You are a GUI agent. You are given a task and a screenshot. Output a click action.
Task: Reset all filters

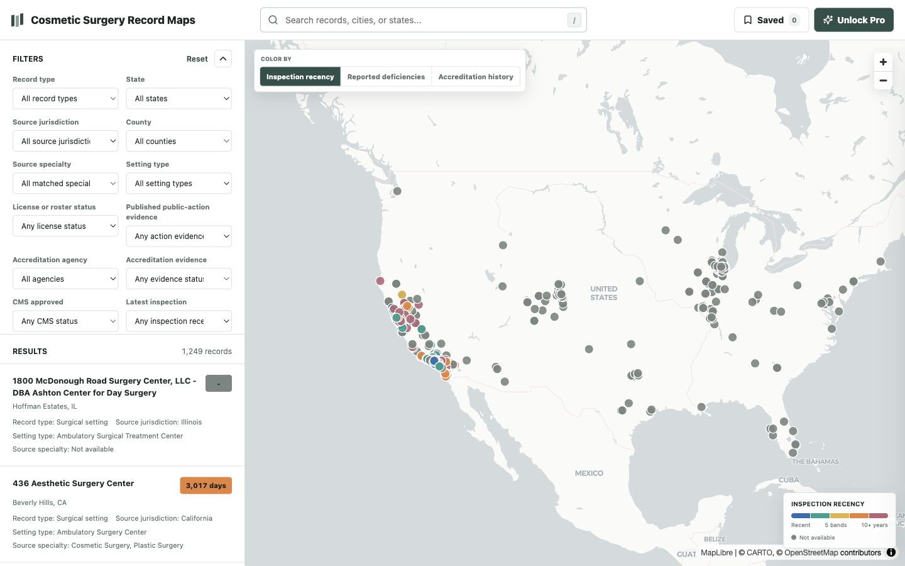point(197,59)
